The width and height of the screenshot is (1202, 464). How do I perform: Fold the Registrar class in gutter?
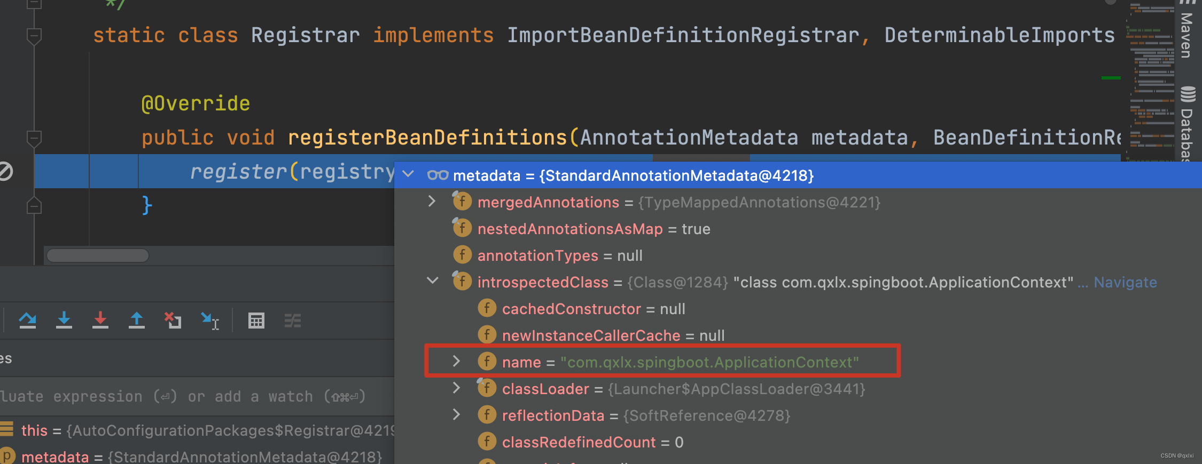coord(34,36)
